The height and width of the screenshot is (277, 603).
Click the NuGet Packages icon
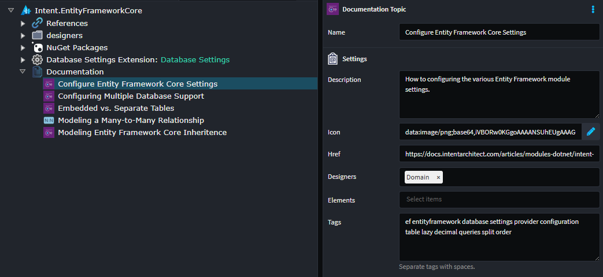click(37, 47)
